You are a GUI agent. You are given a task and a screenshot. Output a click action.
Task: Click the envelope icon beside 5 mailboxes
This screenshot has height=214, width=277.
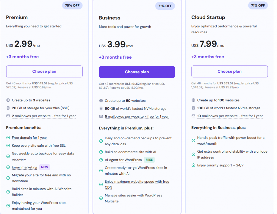101,117
